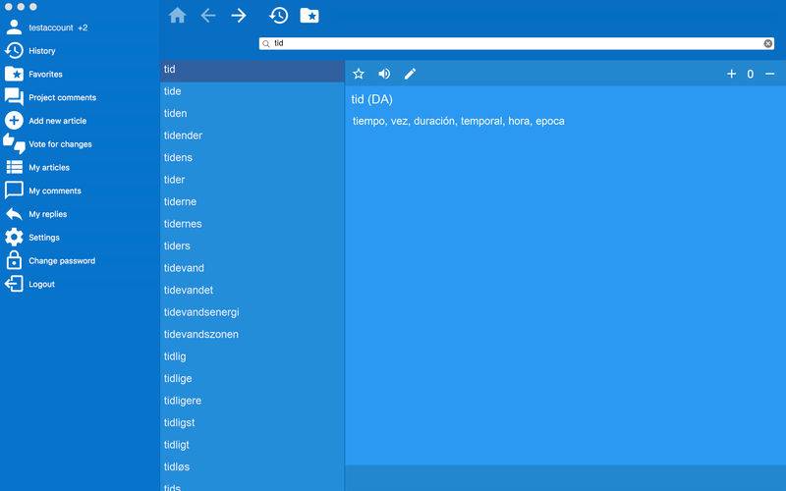The image size is (786, 491).
Task: Go forward with the right arrow
Action: [239, 16]
